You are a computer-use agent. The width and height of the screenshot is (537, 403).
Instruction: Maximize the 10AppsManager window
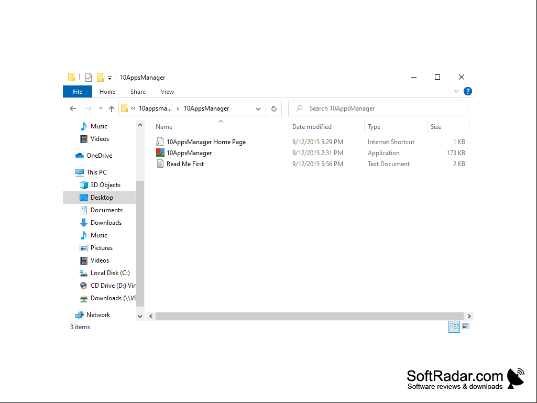pyautogui.click(x=437, y=77)
